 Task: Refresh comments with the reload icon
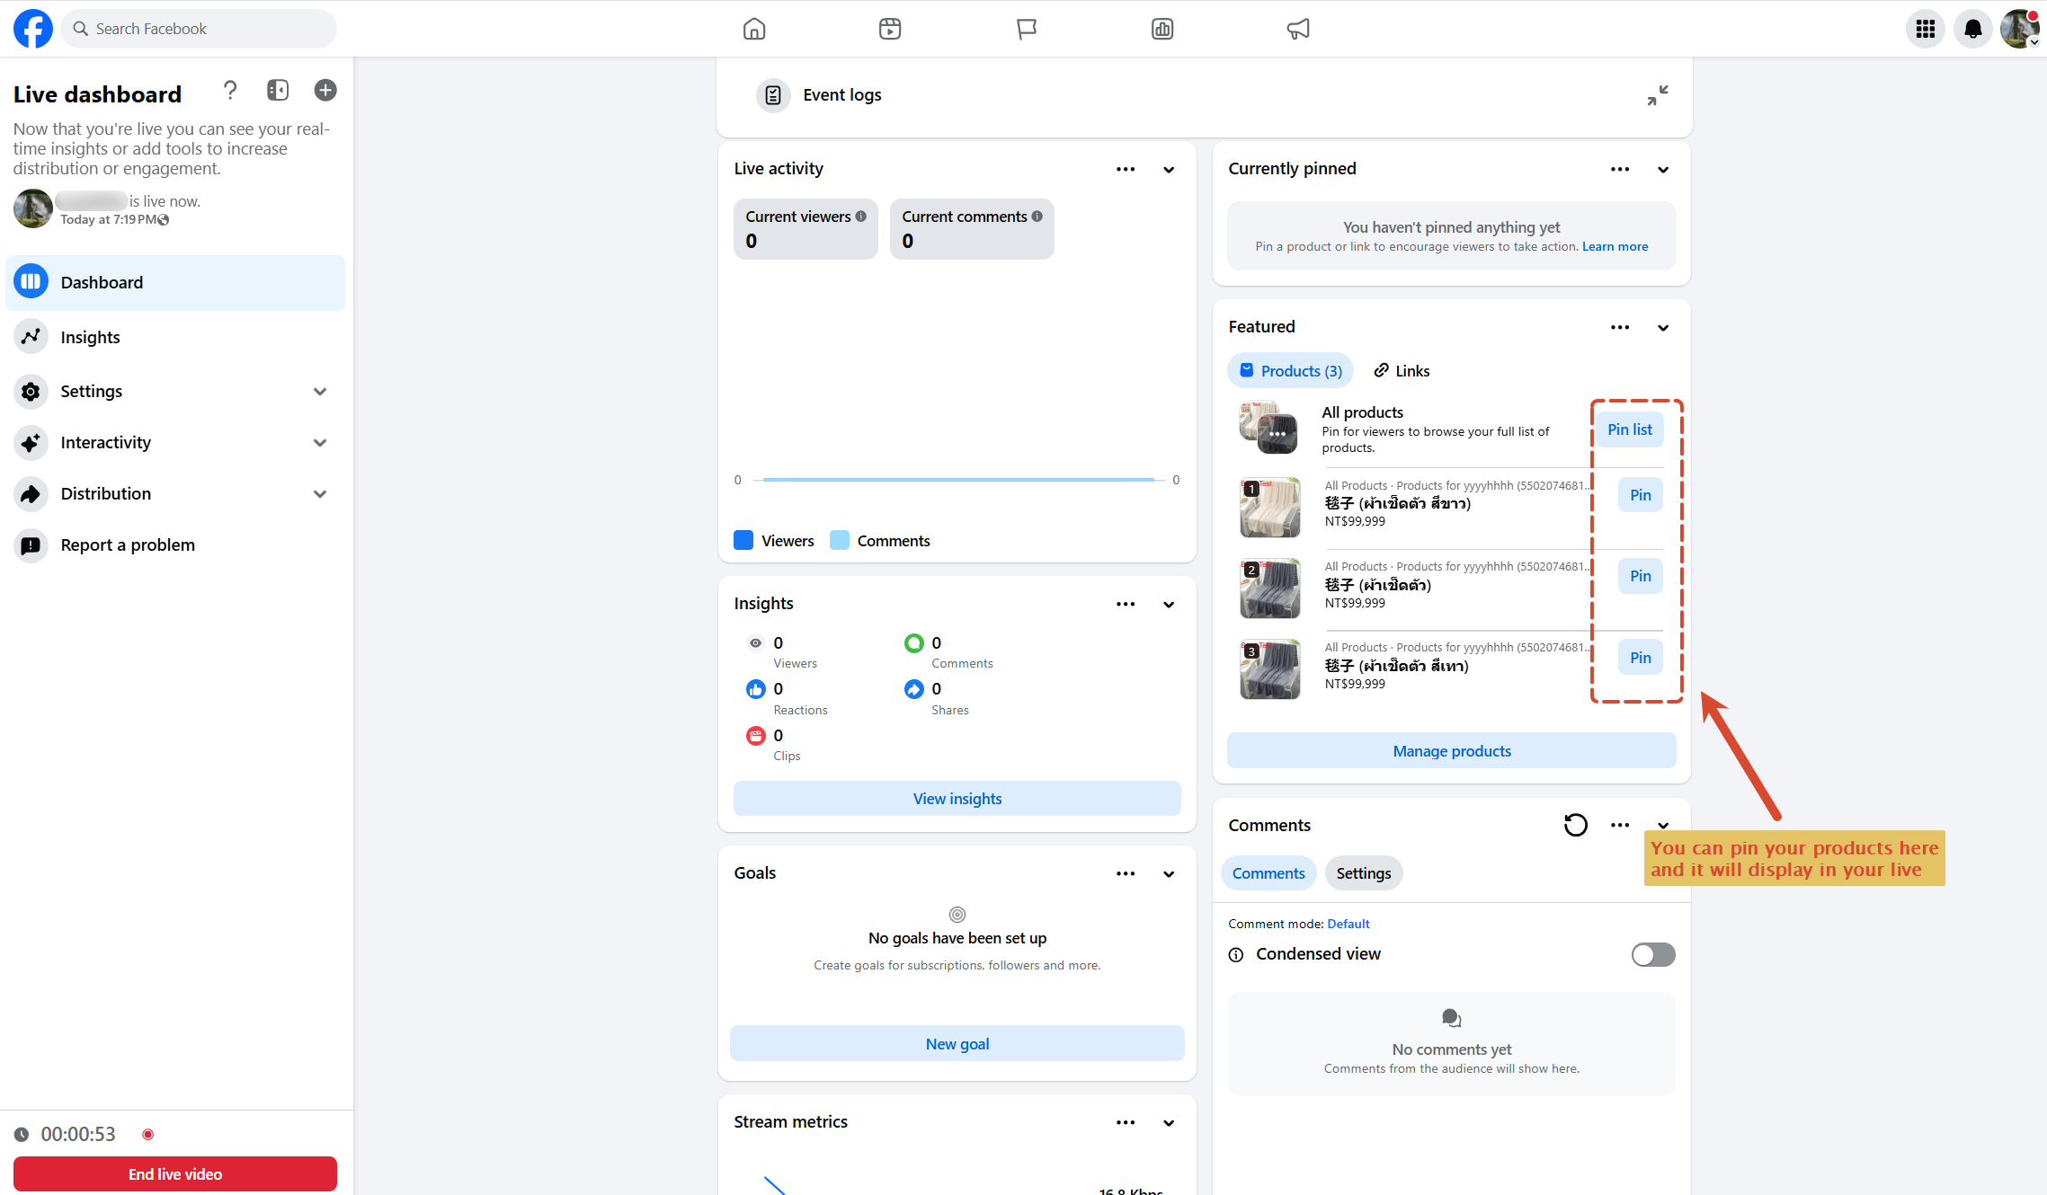1575,825
